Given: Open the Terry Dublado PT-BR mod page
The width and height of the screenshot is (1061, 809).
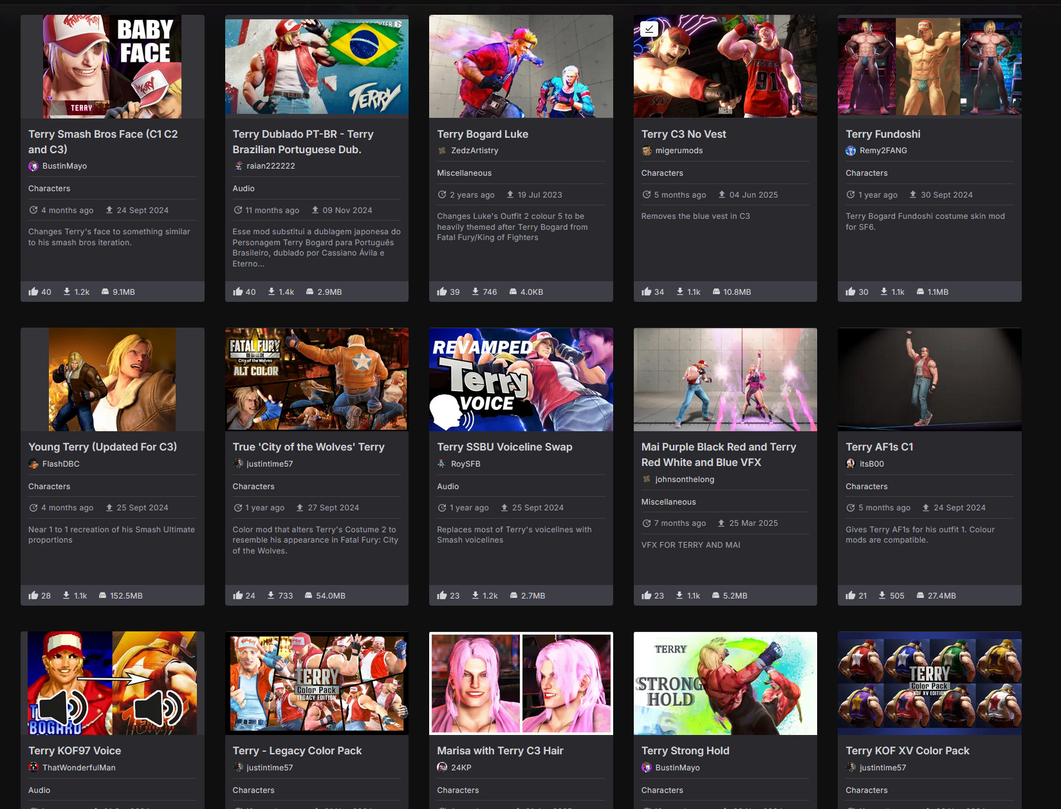Looking at the screenshot, I should (x=303, y=142).
